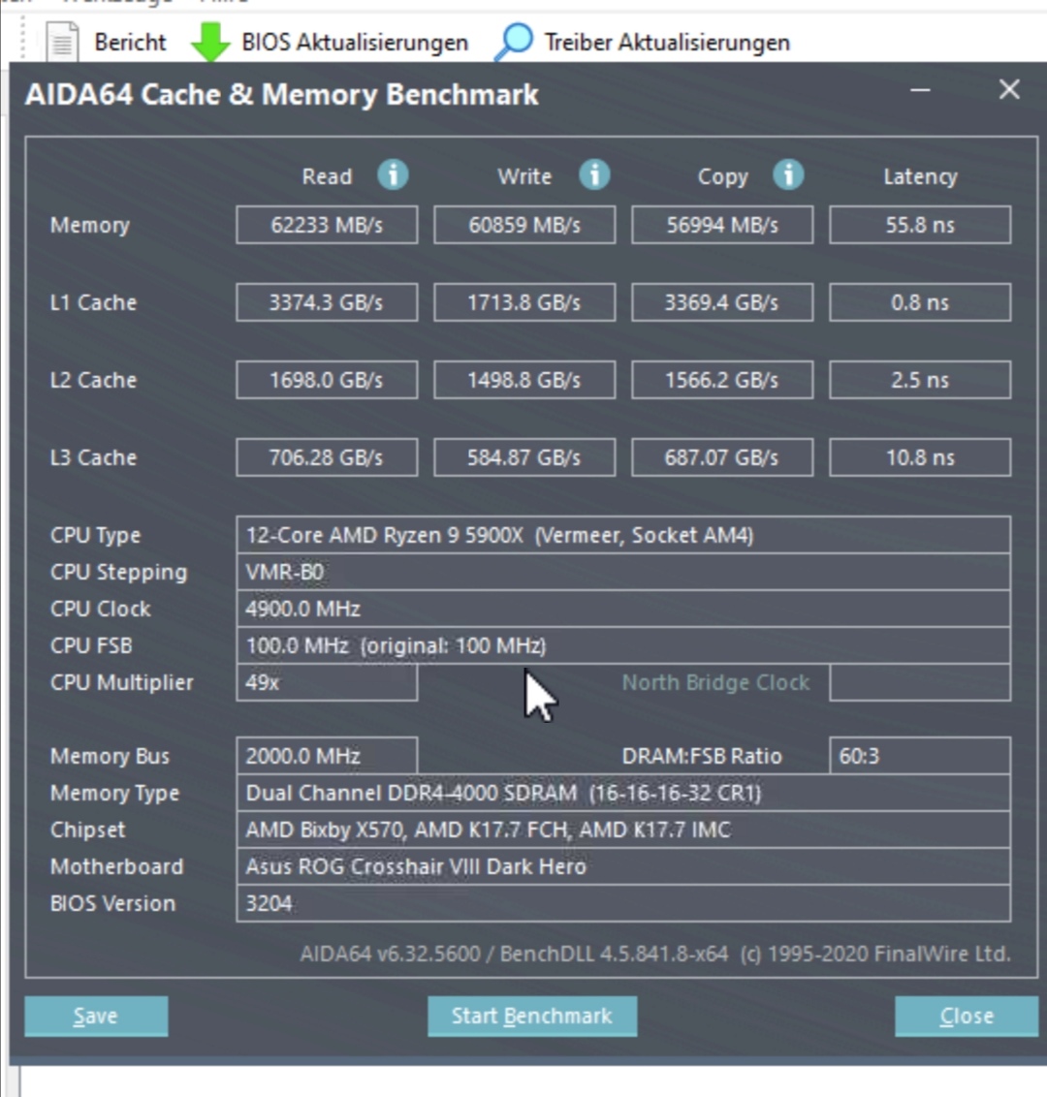The width and height of the screenshot is (1047, 1097).
Task: Select L1 Cache copy 3369.4 GB/s
Action: pyautogui.click(x=722, y=302)
